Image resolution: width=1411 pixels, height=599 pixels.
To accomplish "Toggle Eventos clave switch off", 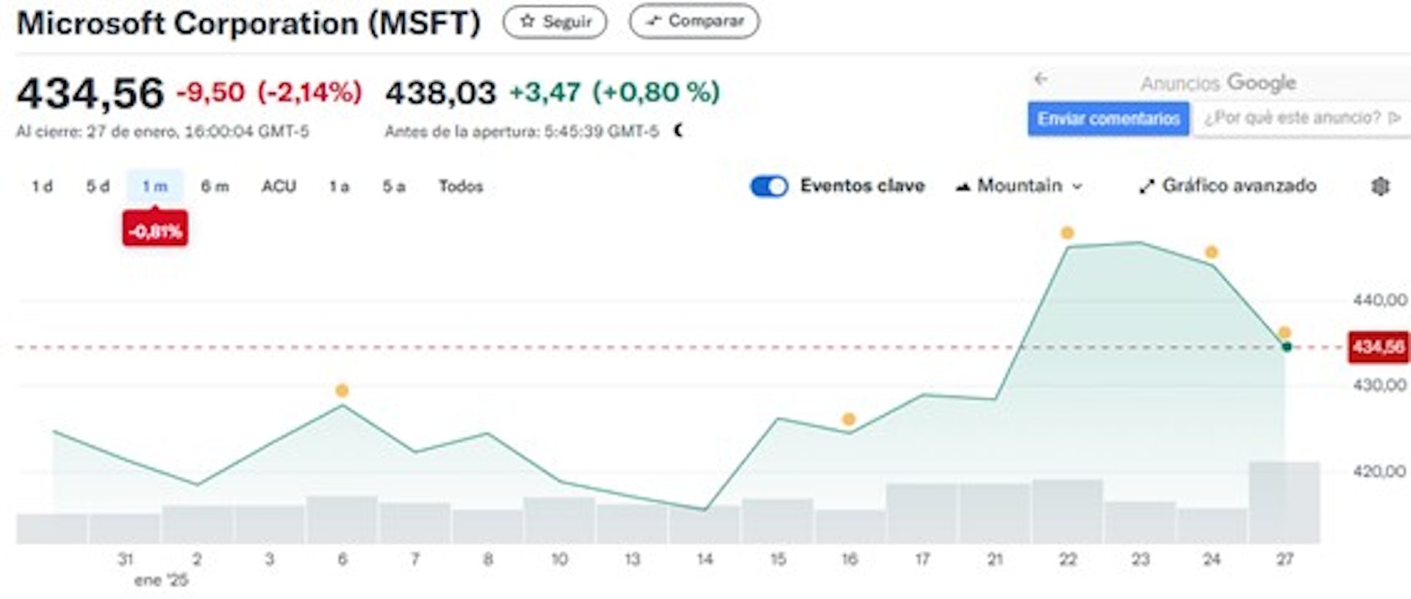I will [x=769, y=186].
